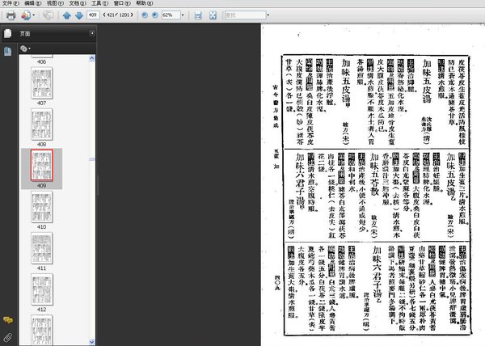This screenshot has height=346, width=485.
Task: Open the 窗口 (Window) menu
Action: coord(122,3)
